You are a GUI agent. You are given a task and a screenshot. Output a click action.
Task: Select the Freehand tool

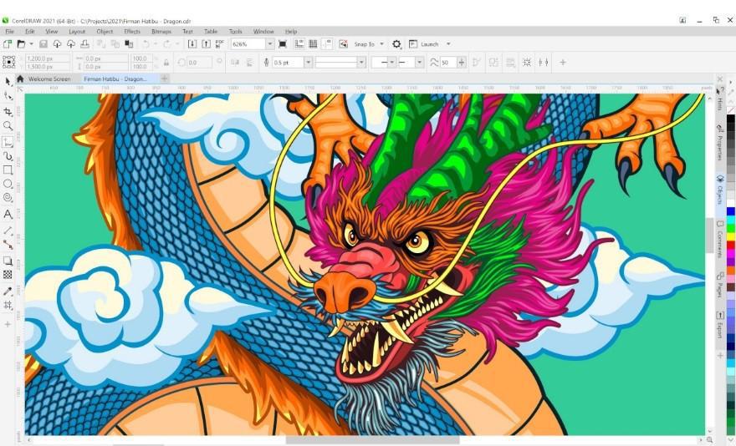pos(8,142)
